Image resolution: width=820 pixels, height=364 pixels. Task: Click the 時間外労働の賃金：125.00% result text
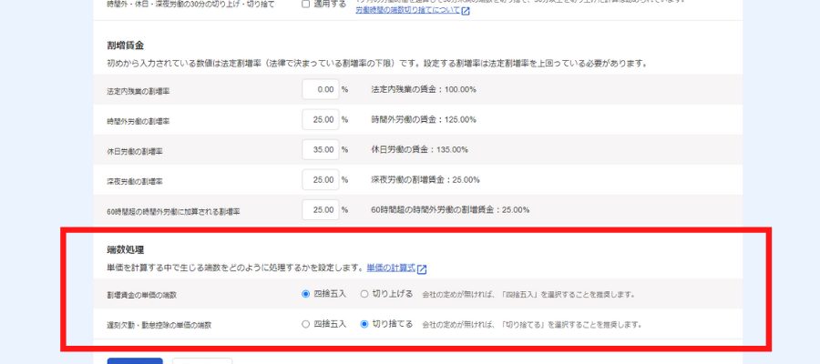(425, 119)
